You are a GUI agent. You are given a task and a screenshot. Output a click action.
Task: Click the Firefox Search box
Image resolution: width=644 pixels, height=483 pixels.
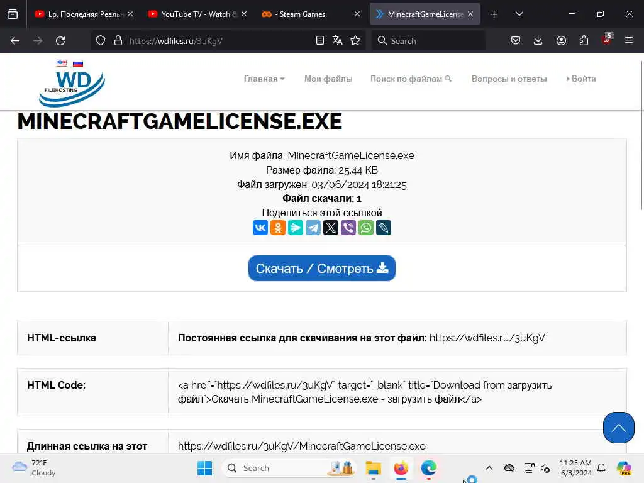coord(428,41)
